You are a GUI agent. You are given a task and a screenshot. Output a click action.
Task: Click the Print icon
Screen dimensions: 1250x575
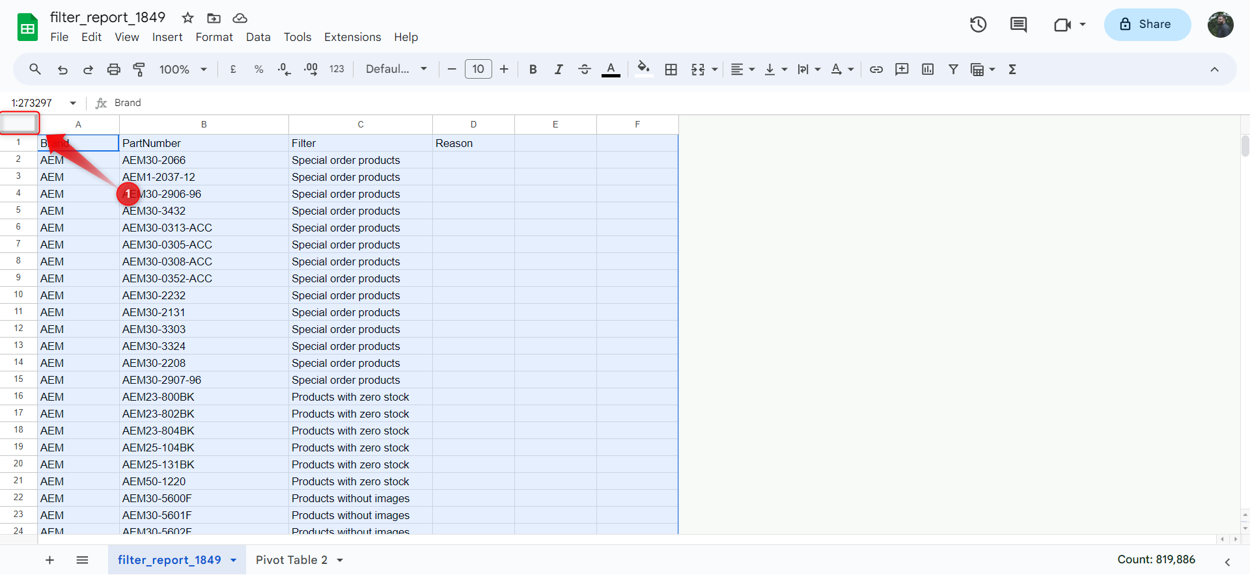114,69
